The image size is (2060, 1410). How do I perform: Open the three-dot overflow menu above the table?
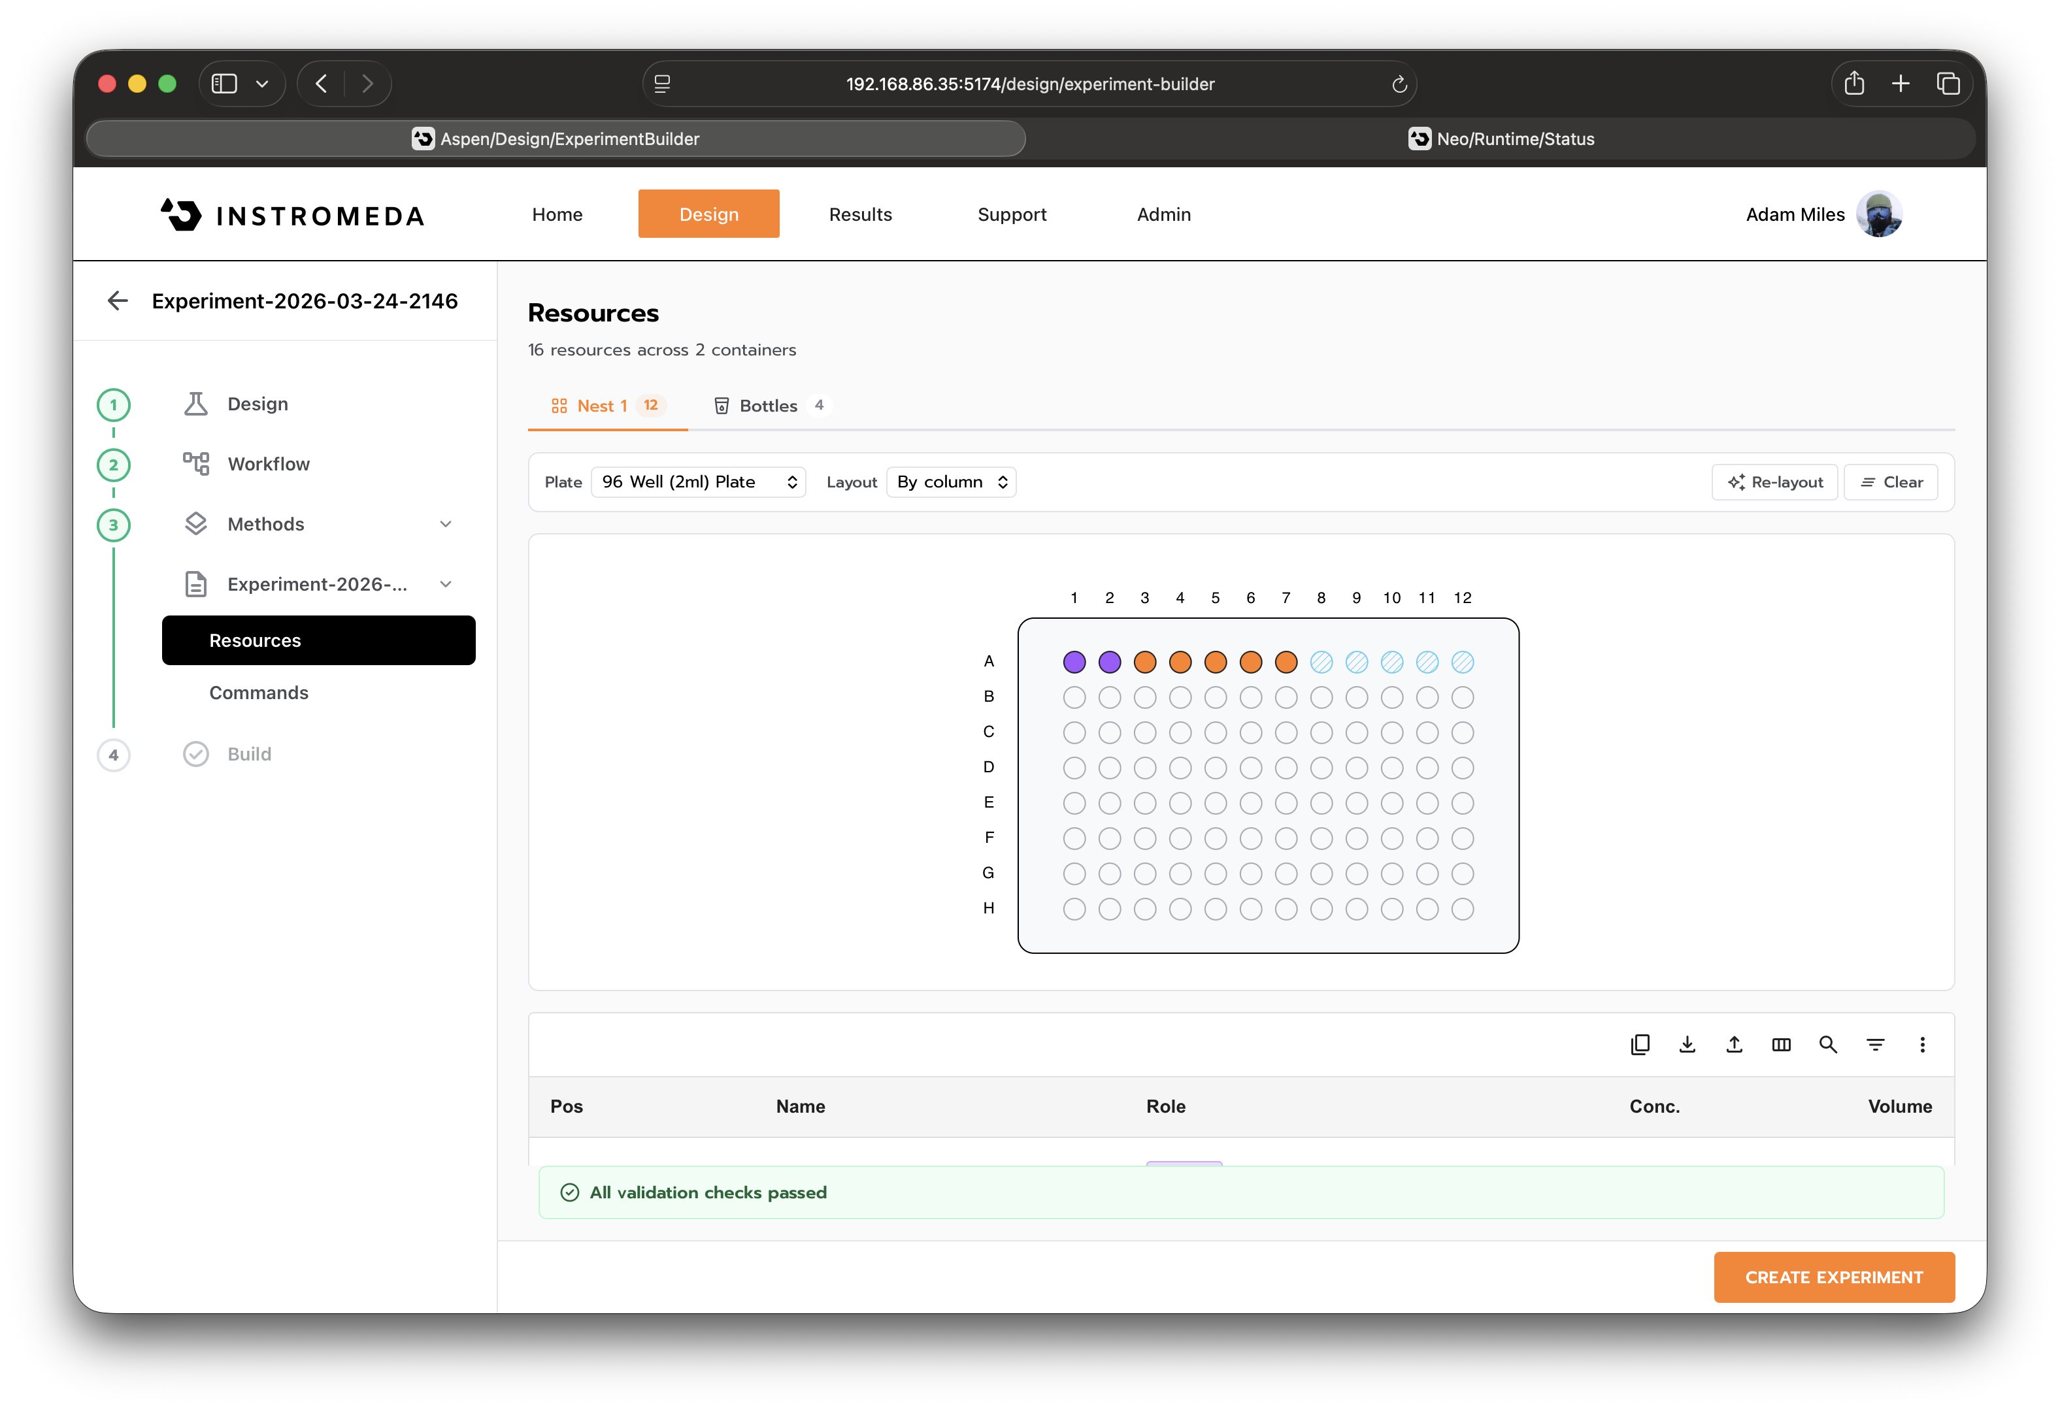pyautogui.click(x=1923, y=1044)
